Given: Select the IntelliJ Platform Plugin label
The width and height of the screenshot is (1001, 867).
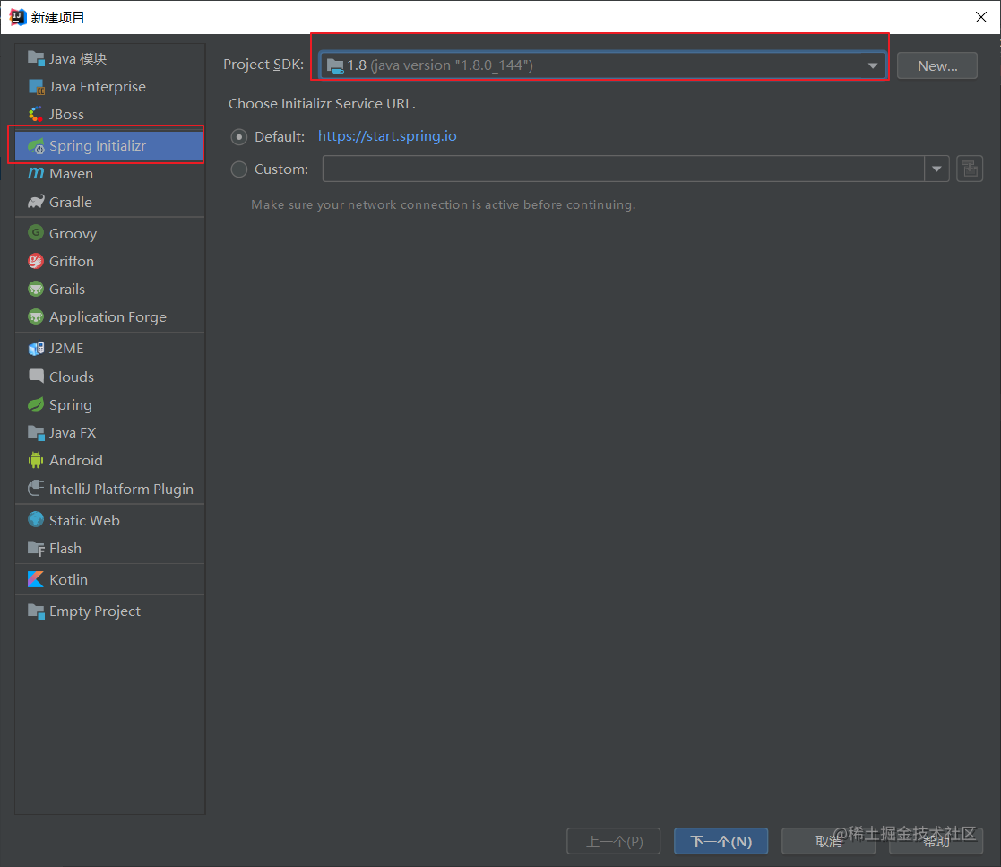Looking at the screenshot, I should click(121, 489).
